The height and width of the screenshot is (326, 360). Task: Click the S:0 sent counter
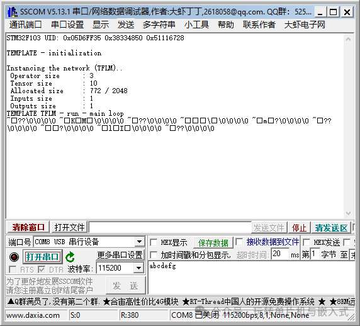coord(76,315)
